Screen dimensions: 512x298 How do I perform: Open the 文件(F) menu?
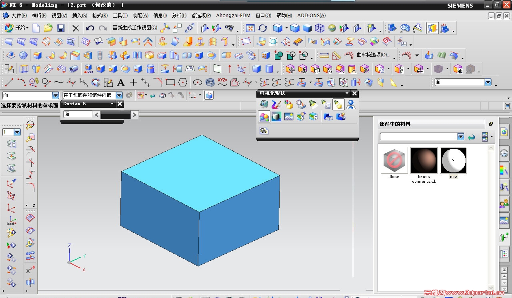pos(19,16)
